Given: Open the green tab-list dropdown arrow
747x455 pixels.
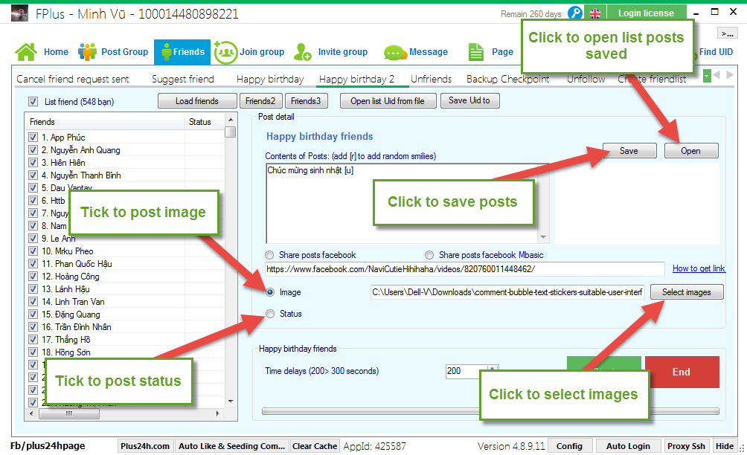Looking at the screenshot, I should [x=707, y=76].
